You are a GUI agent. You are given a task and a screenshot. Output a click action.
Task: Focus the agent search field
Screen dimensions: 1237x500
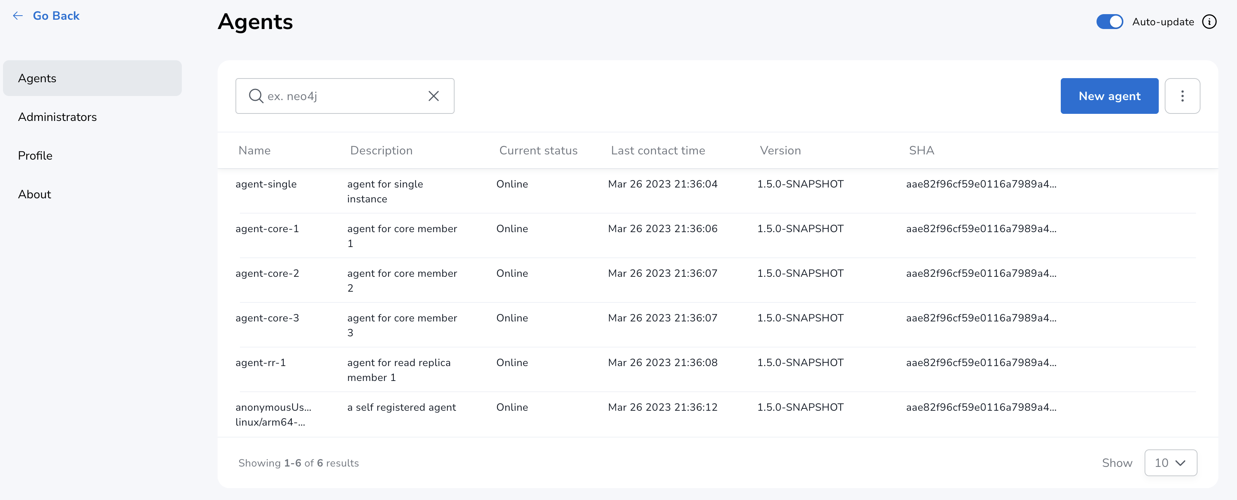pos(345,96)
